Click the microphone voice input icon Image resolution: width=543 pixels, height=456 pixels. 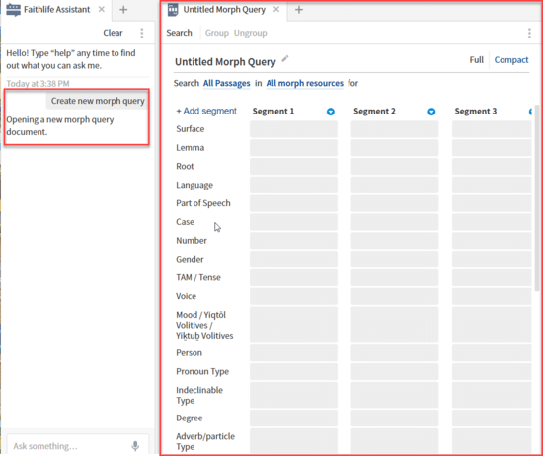[135, 446]
